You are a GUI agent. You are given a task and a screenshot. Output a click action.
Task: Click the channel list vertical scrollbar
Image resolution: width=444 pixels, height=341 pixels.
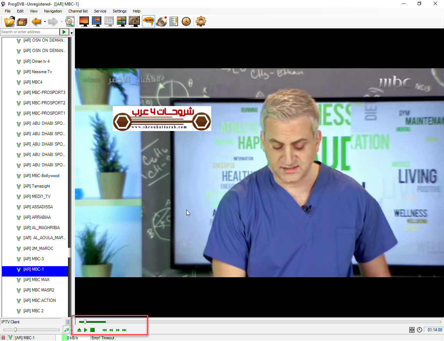[70, 177]
